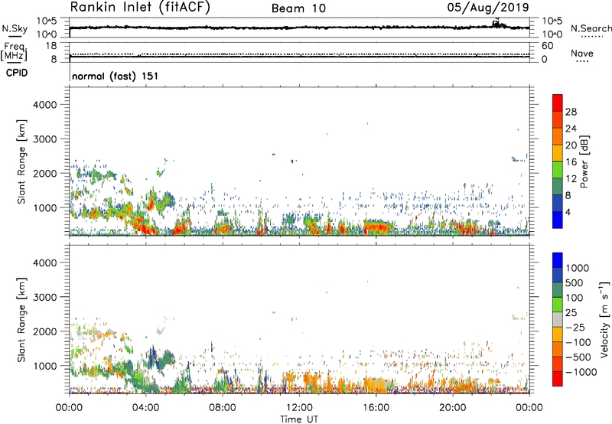Click the '16:00' time tick label
This screenshot has width=612, height=424.
coord(376,408)
